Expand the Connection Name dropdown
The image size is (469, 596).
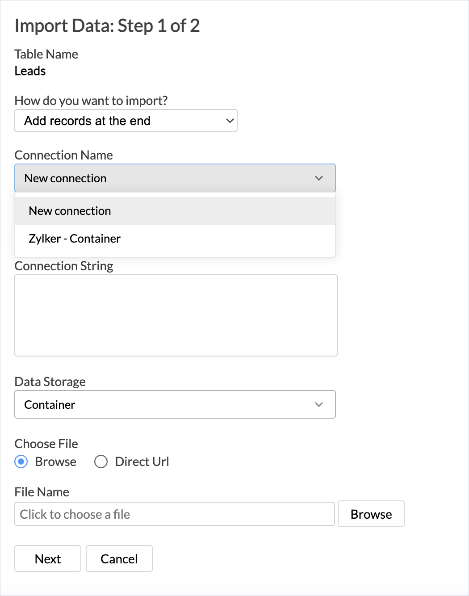175,178
